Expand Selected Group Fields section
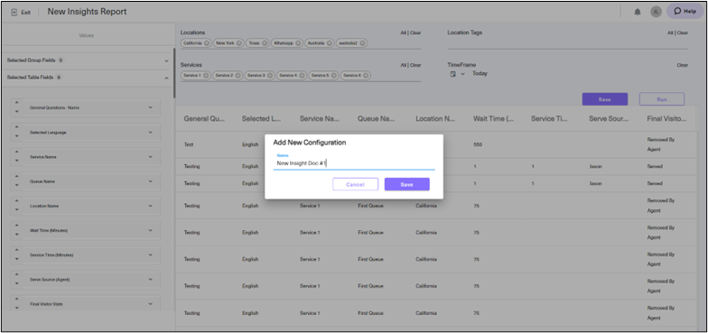Viewport: 708px width, 333px height. 166,60
